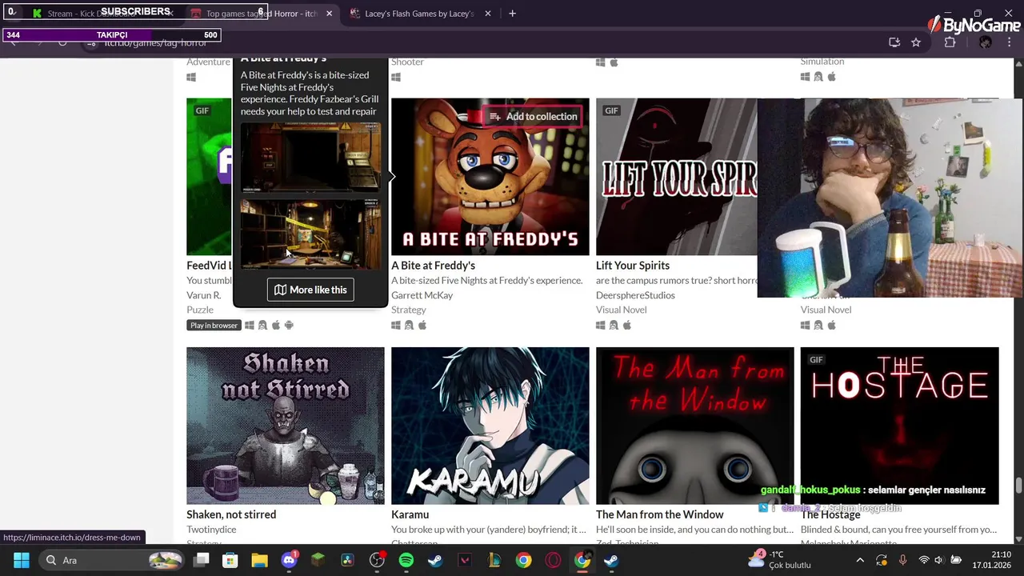Click Linux icon under Lift Your Spirits
This screenshot has width=1024, height=576.
pos(614,325)
